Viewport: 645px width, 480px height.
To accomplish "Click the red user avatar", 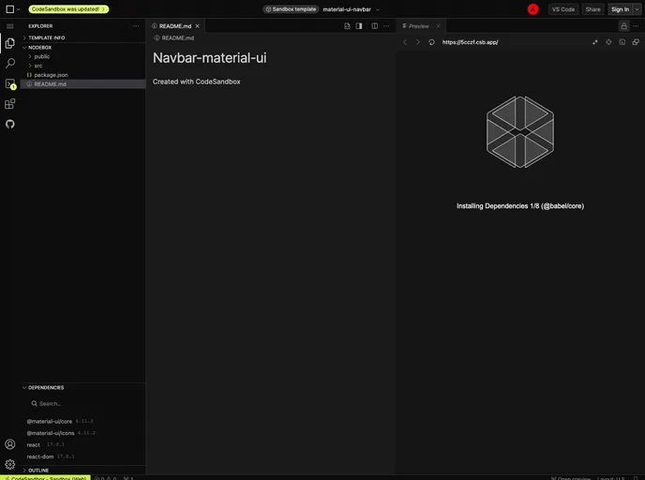I will 533,9.
